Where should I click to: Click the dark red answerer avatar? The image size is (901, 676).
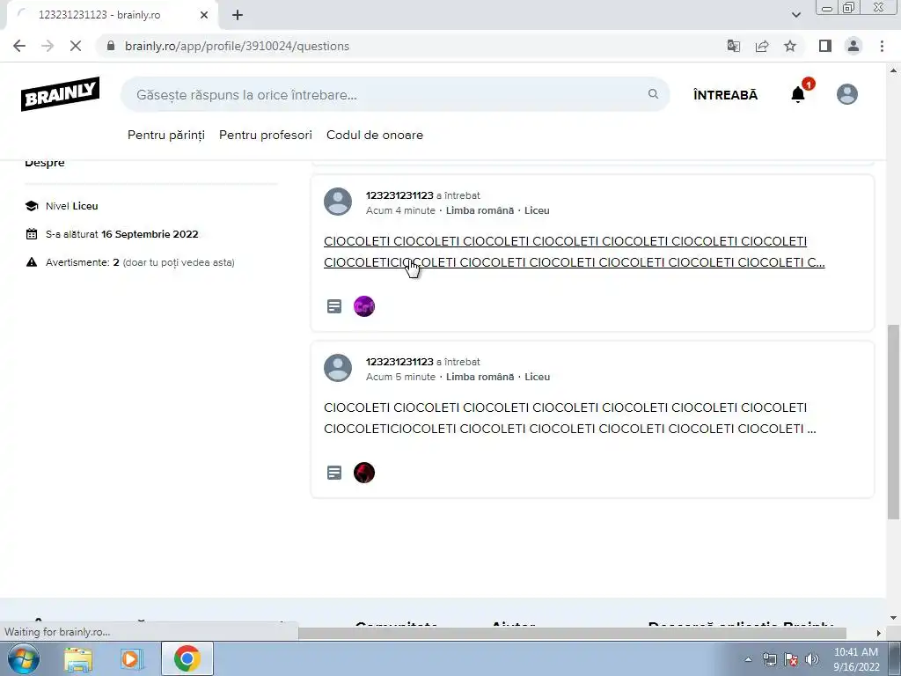coord(363,473)
